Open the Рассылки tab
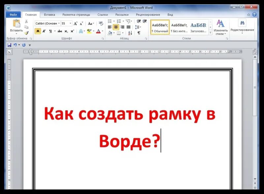Screen dimensions: 264x194 tap(122, 15)
